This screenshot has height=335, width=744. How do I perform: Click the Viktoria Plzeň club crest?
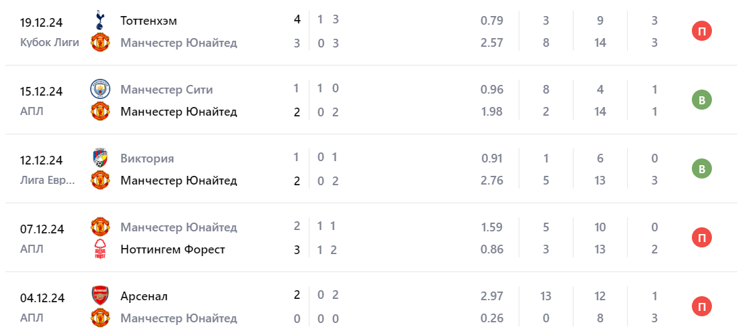click(100, 158)
